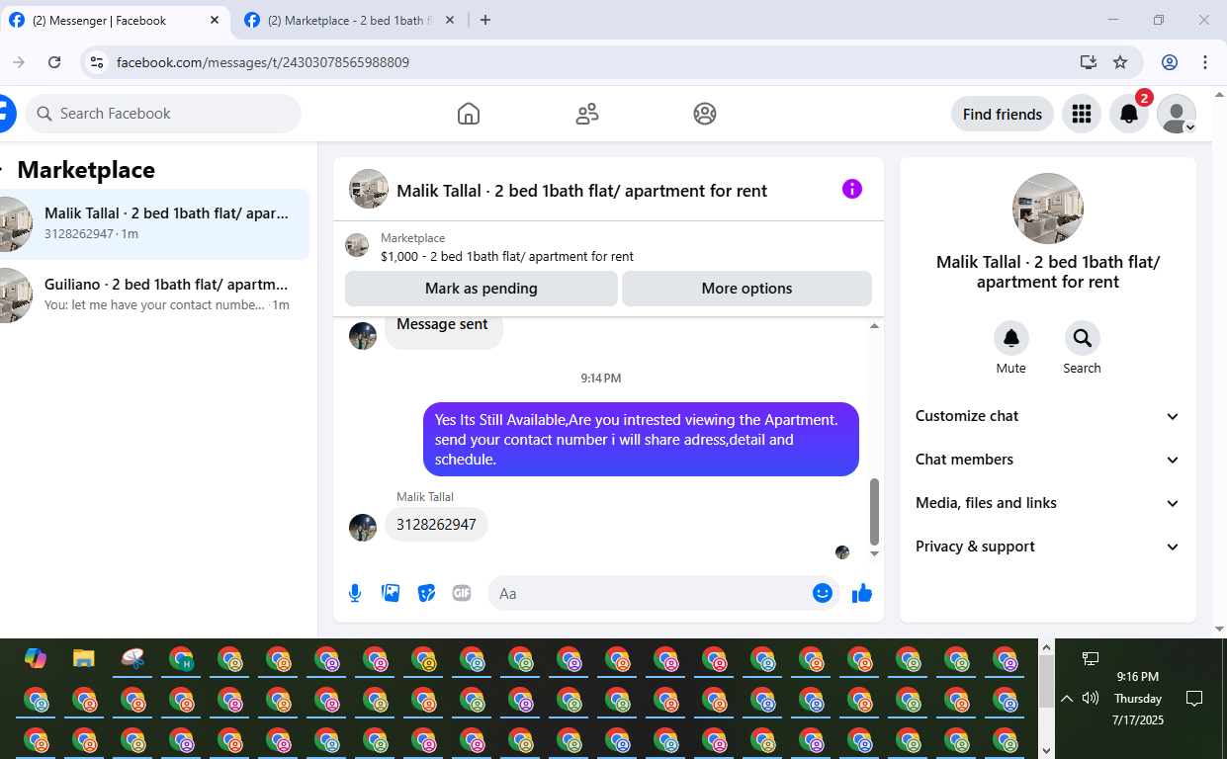
Task: Click the Search Facebook field
Action: pos(163,114)
